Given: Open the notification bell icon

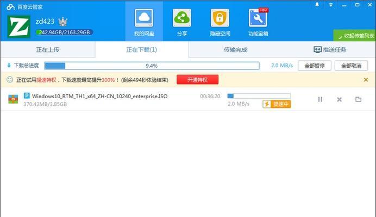Looking at the screenshot, I should [317, 4].
